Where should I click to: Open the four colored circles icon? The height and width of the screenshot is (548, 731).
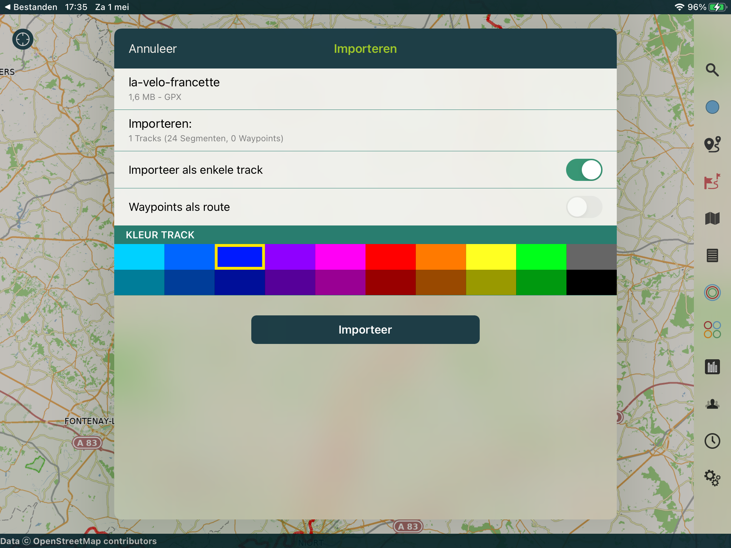(x=712, y=330)
